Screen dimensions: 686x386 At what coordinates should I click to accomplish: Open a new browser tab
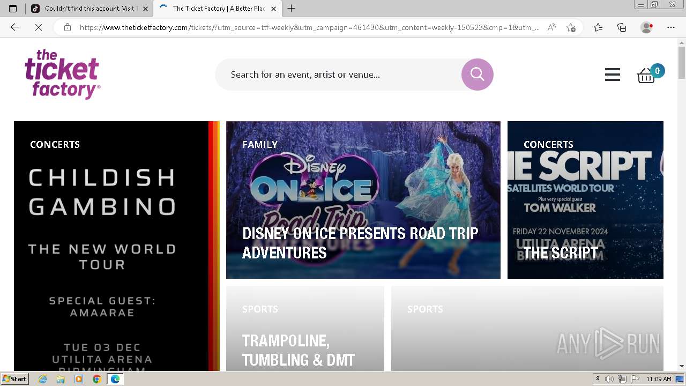(x=291, y=9)
